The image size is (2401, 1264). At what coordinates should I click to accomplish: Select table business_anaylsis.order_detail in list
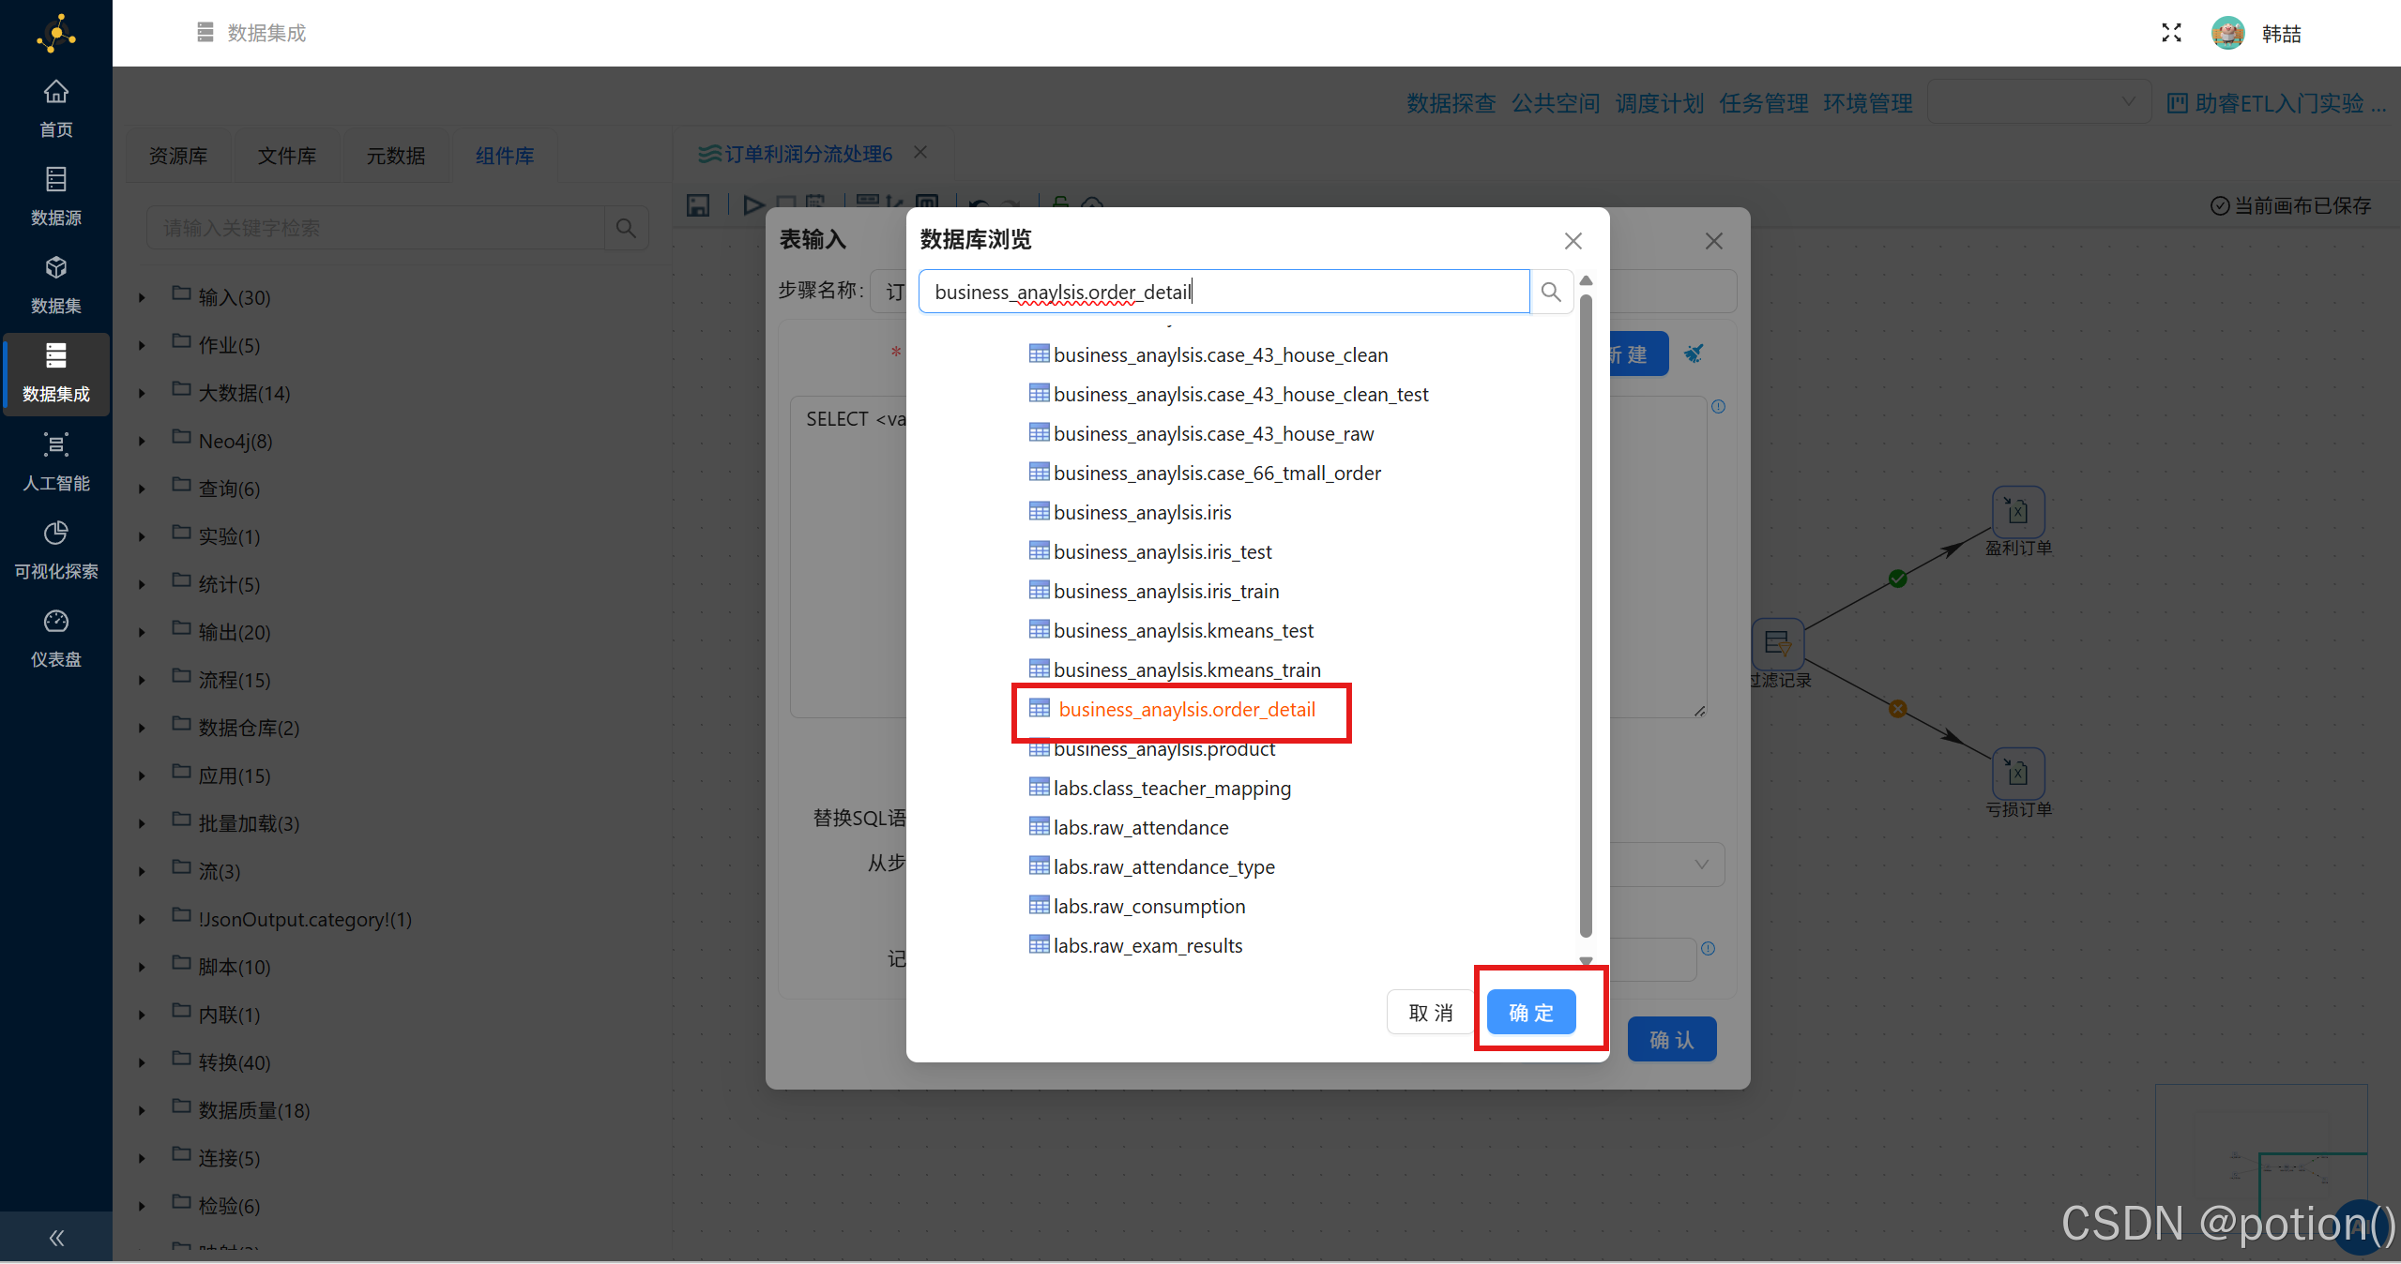click(1186, 710)
